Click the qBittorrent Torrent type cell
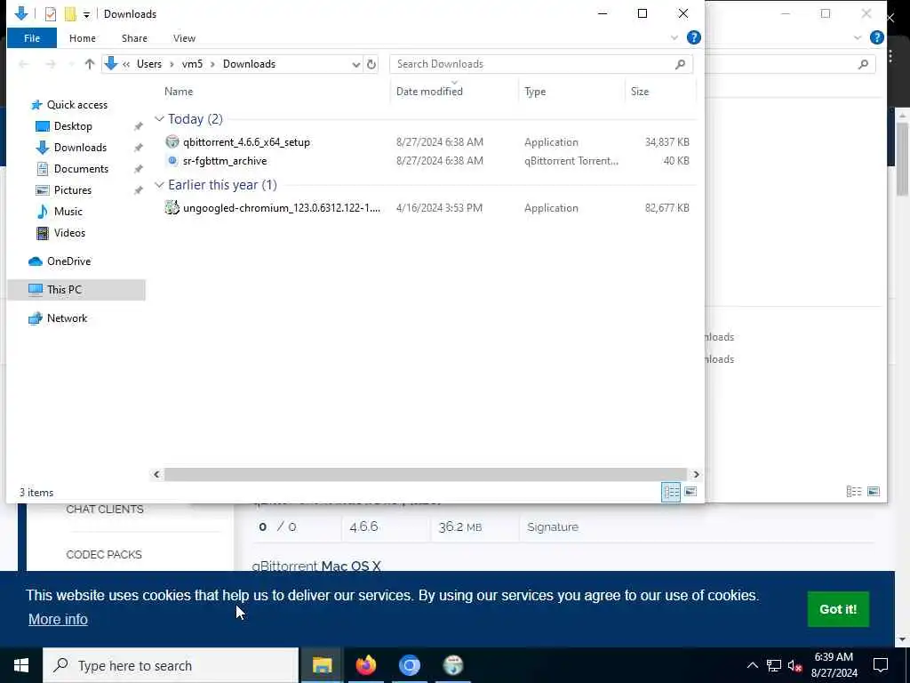 pyautogui.click(x=571, y=161)
